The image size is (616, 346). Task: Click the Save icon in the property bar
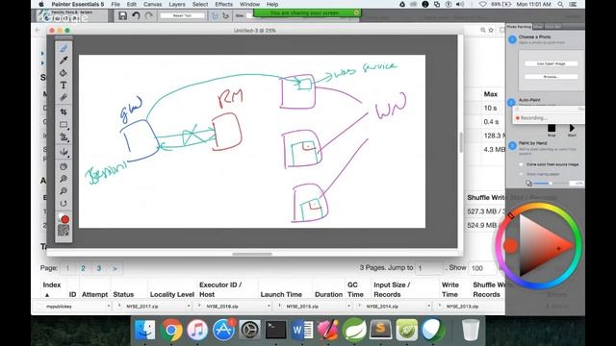[x=122, y=15]
